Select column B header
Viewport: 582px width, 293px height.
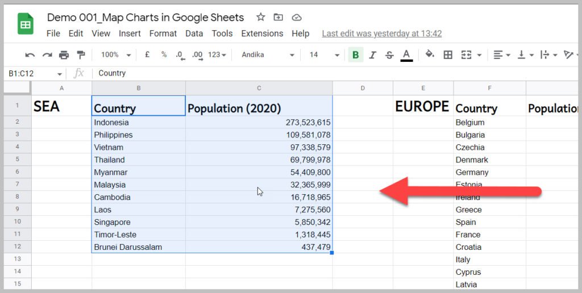coord(139,88)
